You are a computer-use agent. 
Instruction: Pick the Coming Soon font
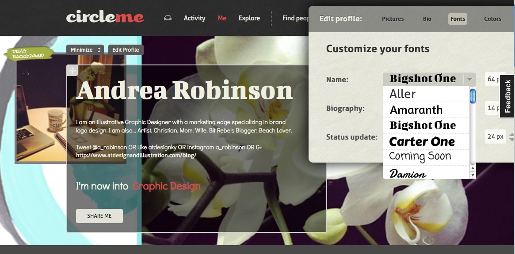420,157
